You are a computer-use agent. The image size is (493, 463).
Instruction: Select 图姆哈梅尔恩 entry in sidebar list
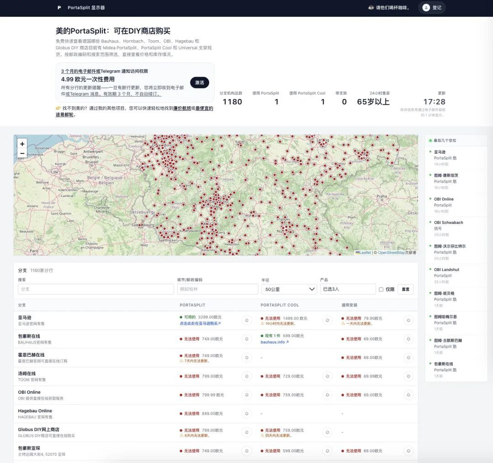456,323
